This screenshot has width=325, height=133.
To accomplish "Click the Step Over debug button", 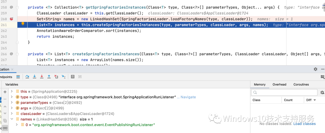I will tap(27, 77).
